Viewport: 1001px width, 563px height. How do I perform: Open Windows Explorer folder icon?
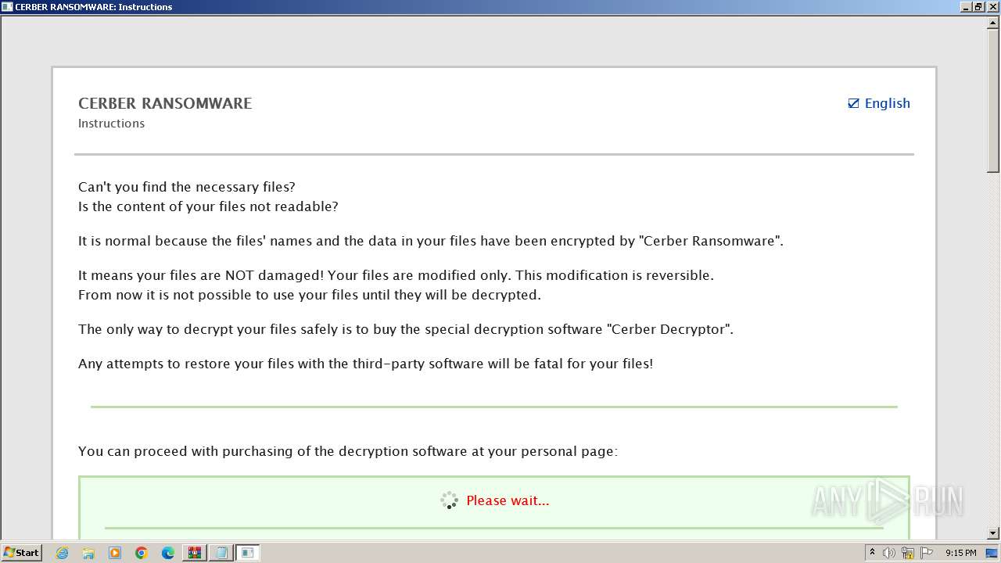[88, 553]
